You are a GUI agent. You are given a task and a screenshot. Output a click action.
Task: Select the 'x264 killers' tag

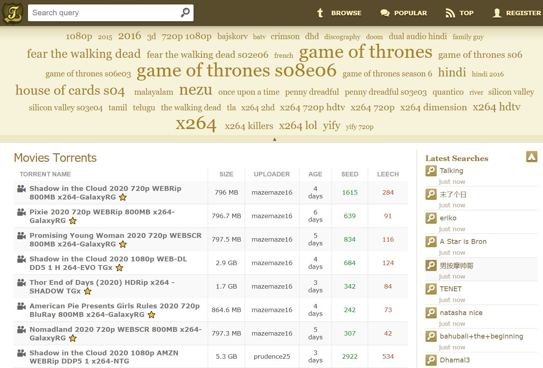click(x=249, y=126)
